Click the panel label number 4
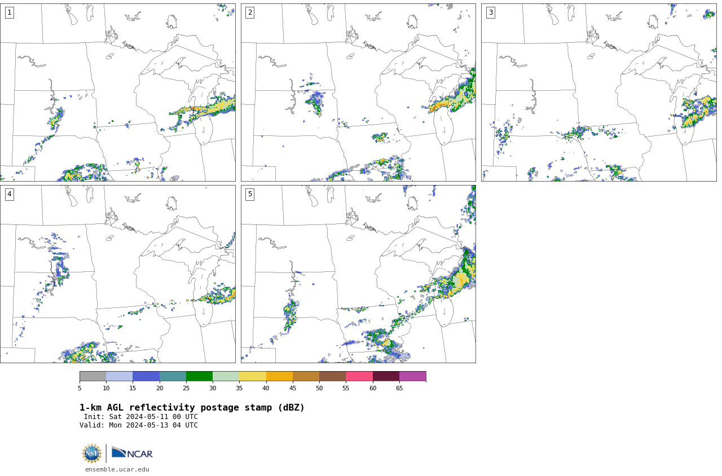Image resolution: width=722 pixels, height=476 pixels. click(x=9, y=194)
